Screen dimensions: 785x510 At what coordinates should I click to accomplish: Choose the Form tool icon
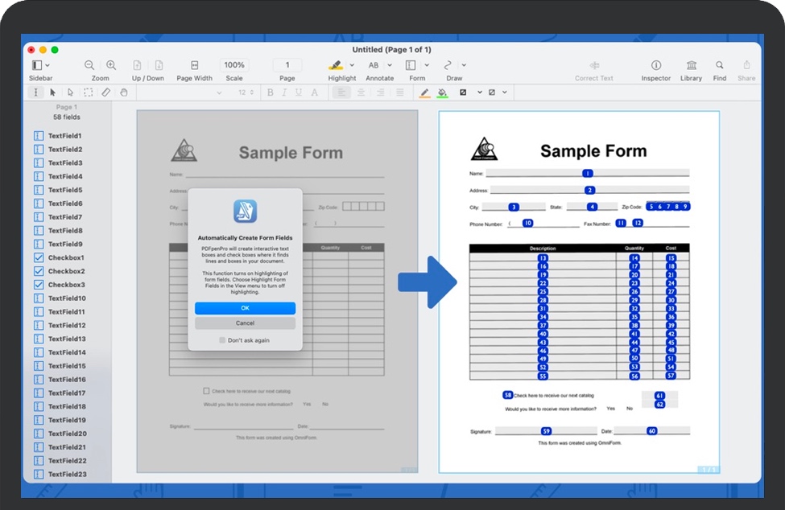[411, 65]
